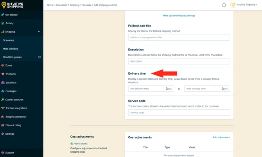
Task: Focus the service code input field
Action: point(179,112)
